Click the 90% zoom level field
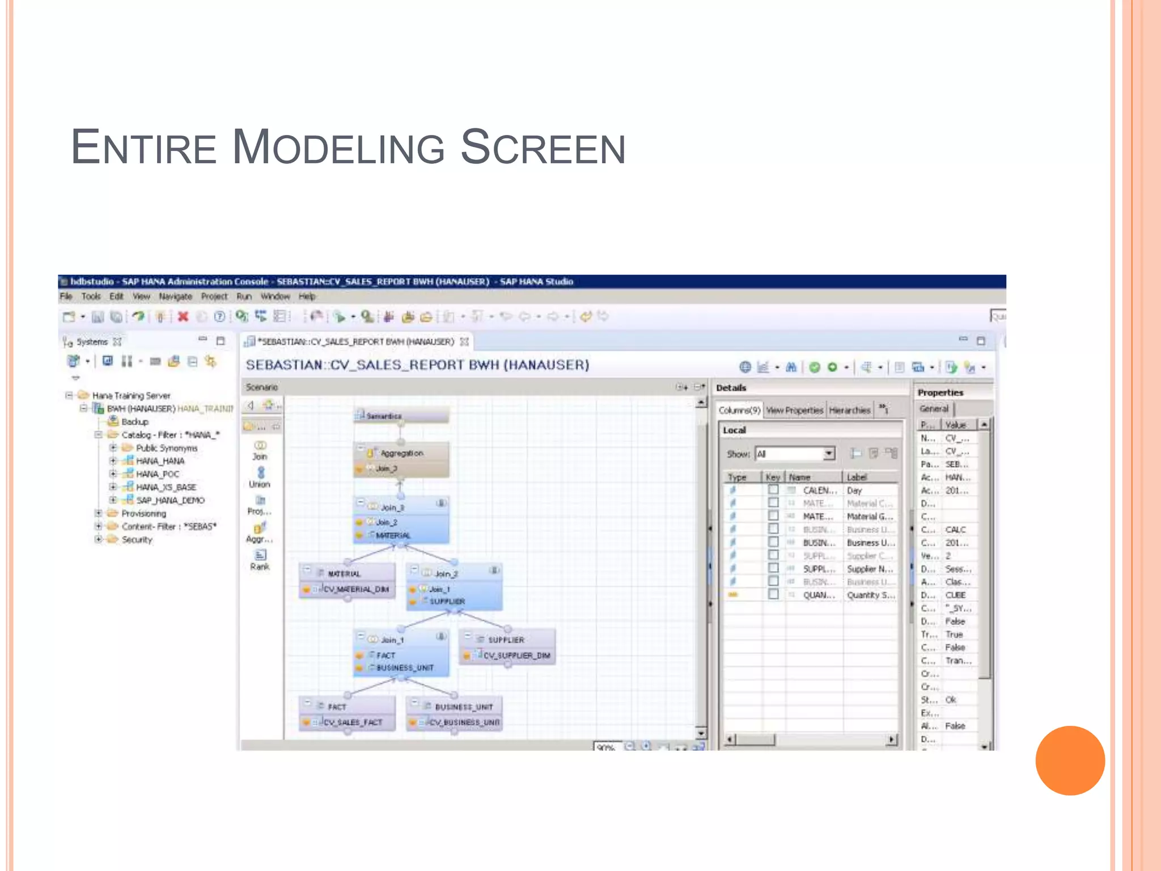Screen dimensions: 1161x871 tap(607, 747)
